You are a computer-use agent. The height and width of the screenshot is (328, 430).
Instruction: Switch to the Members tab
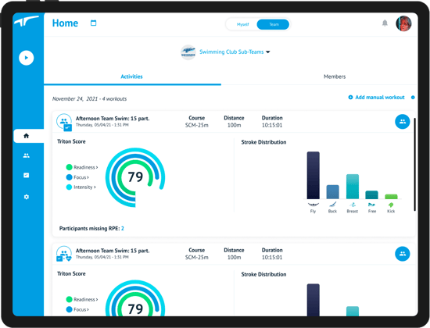[335, 77]
